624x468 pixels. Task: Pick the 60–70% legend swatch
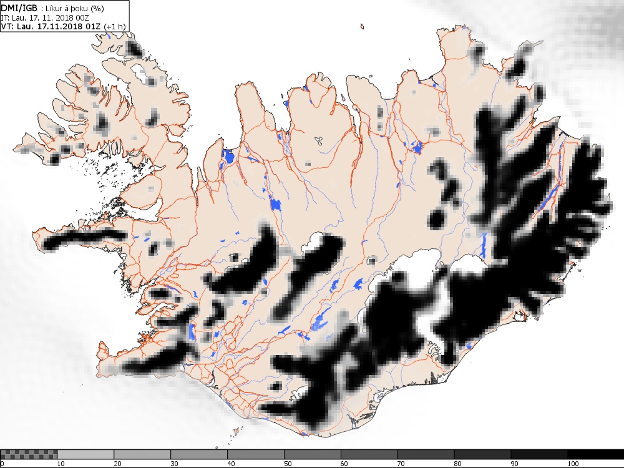click(x=369, y=454)
